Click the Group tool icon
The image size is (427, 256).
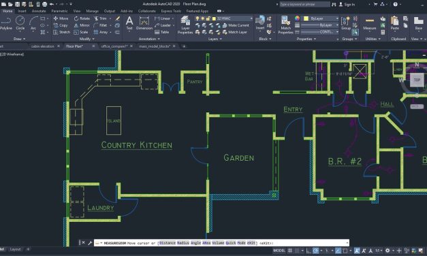click(x=346, y=23)
